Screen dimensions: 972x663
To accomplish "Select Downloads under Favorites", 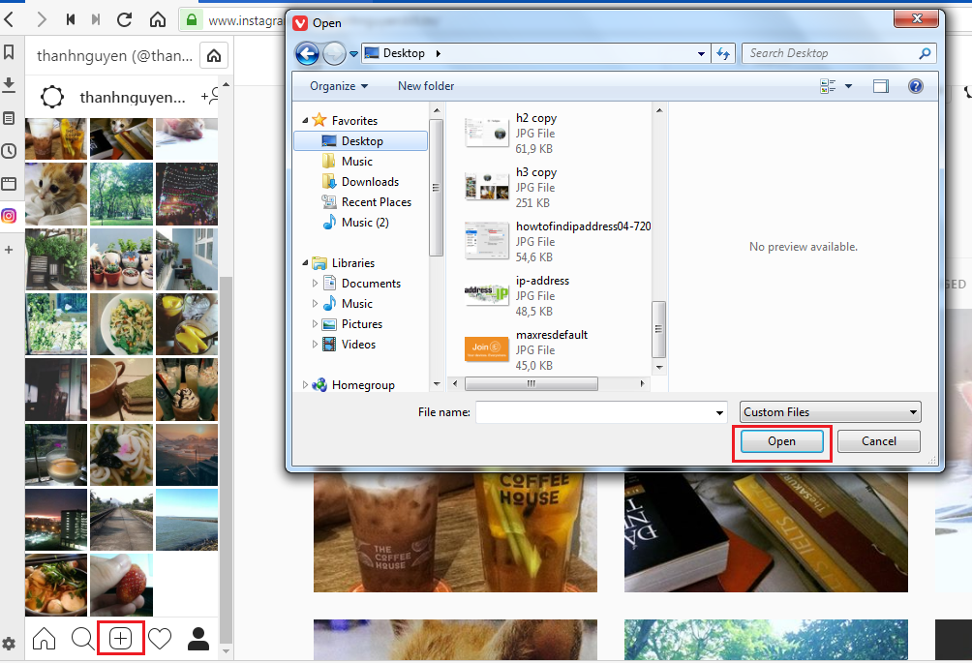I will (370, 182).
